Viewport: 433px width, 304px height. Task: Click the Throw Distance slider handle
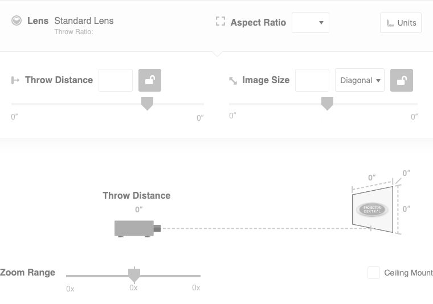click(x=147, y=104)
